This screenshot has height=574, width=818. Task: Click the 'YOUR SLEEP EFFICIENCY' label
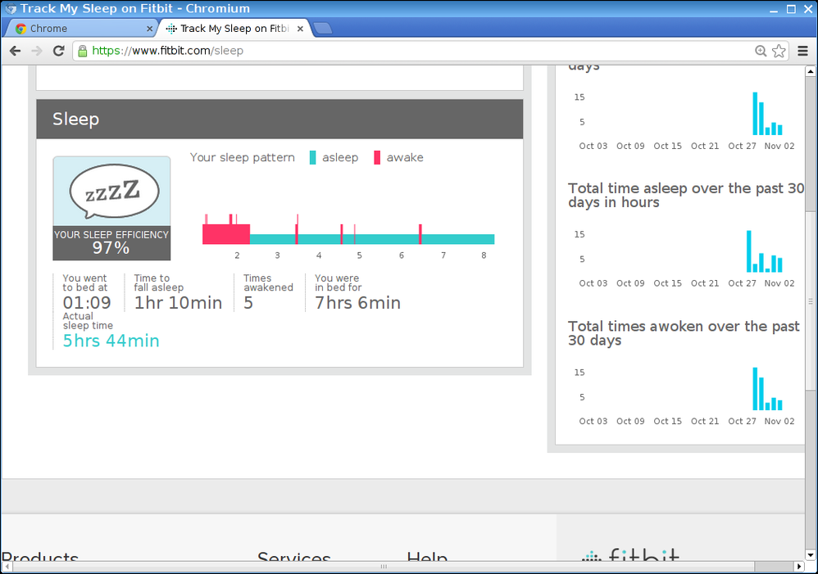point(111,235)
